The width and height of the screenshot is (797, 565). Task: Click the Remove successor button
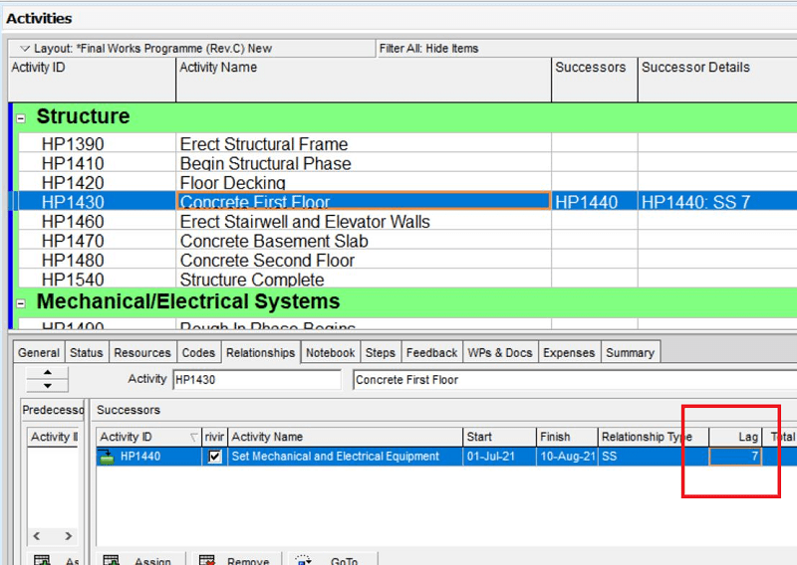(235, 559)
